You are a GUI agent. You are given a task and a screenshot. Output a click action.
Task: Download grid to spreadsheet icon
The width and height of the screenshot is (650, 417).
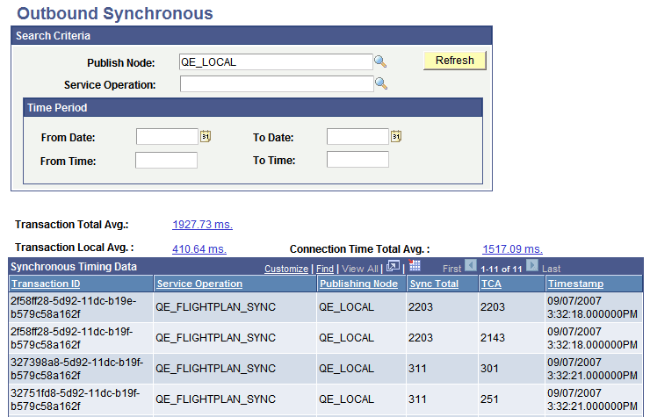[414, 266]
